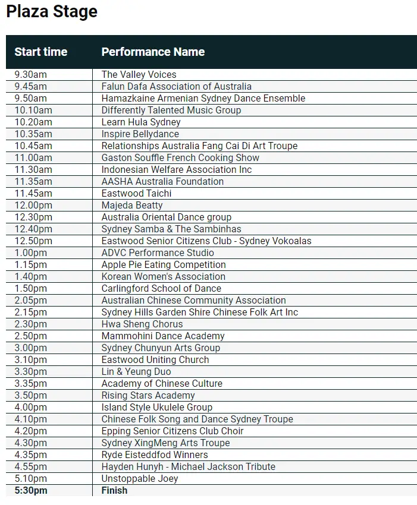Click 'Differently Talented Music Group'
This screenshot has width=417, height=505.
coord(171,110)
